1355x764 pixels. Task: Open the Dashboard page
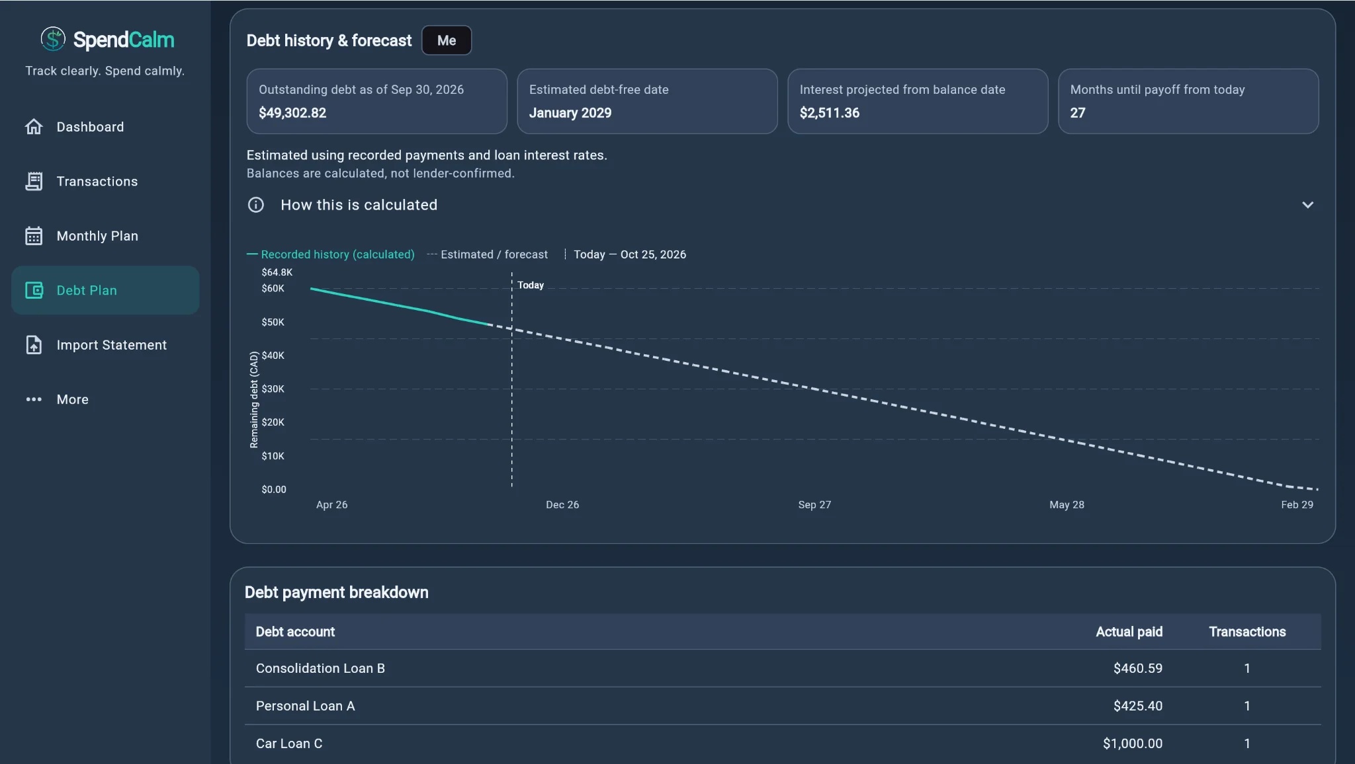click(105, 127)
